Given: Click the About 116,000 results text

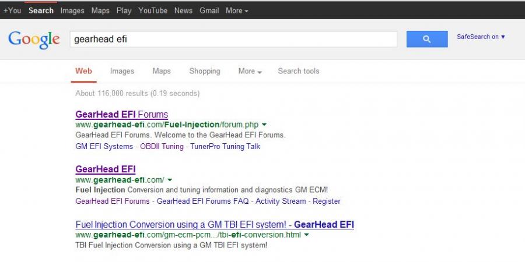Looking at the screenshot, I should tap(137, 93).
